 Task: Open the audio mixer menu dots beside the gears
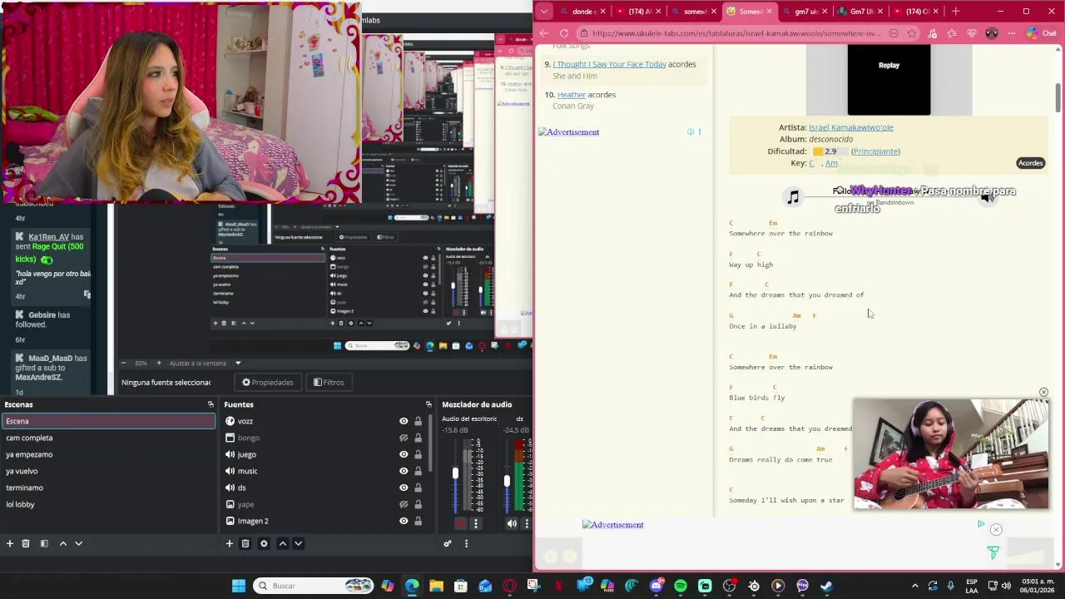pos(466,543)
